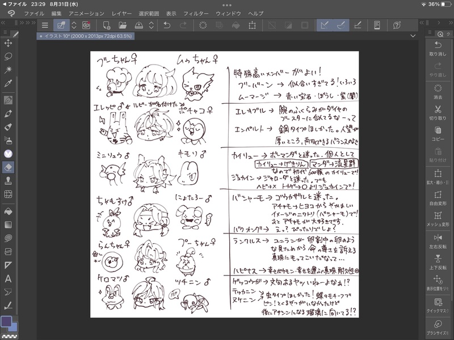Tap 上下反転 in quick access panel
This screenshot has height=340, width=454.
438,262
